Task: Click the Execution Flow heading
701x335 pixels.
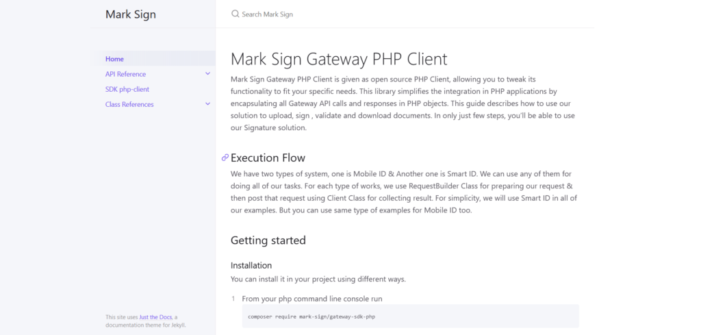Action: pyautogui.click(x=268, y=158)
